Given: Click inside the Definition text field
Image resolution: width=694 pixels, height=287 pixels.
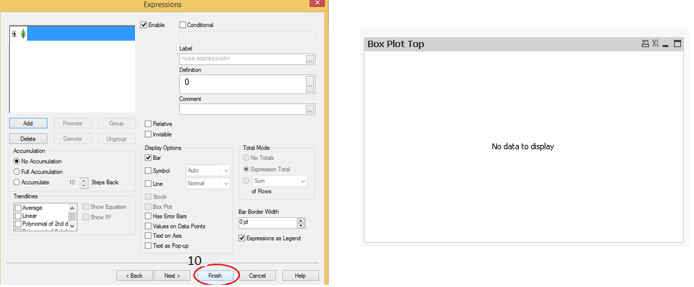Looking at the screenshot, I should [x=242, y=84].
